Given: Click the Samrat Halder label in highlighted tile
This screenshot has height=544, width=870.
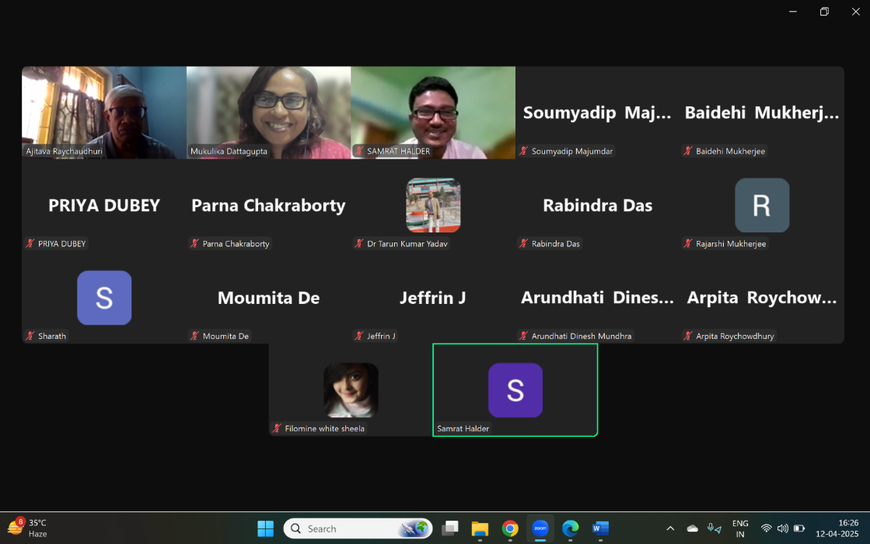Looking at the screenshot, I should coord(463,429).
